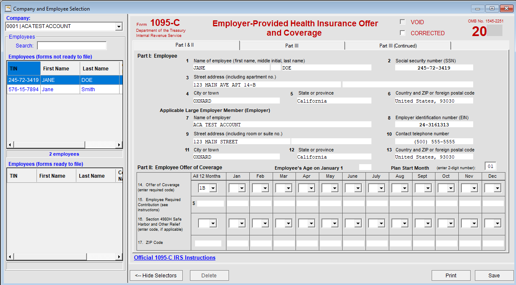The height and width of the screenshot is (285, 516).
Task: Click Feb employee required contribution field
Action: (x=260, y=204)
